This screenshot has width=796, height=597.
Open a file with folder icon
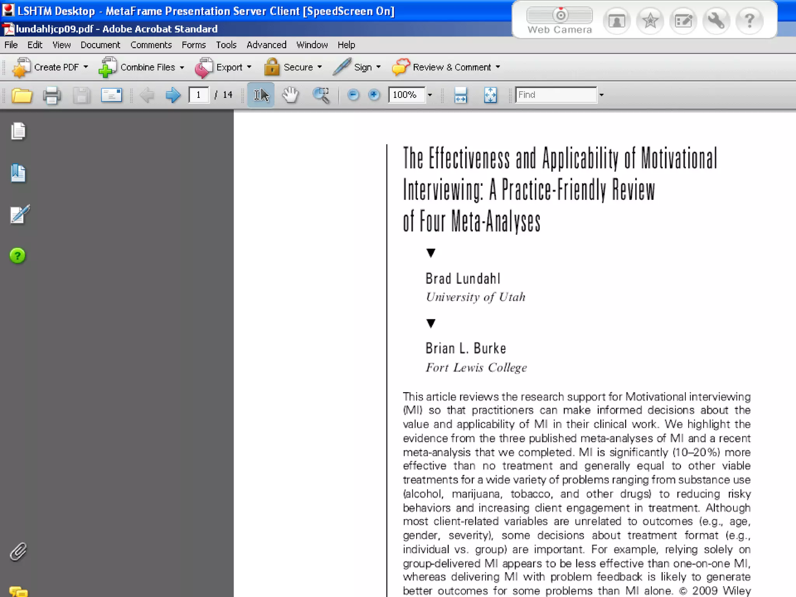pos(21,95)
